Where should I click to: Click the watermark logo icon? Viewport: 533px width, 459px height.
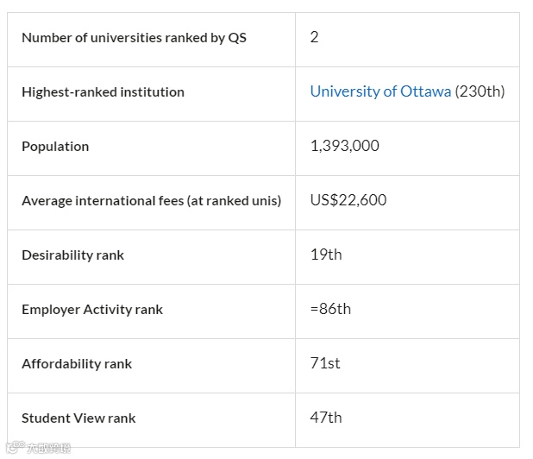[16, 447]
